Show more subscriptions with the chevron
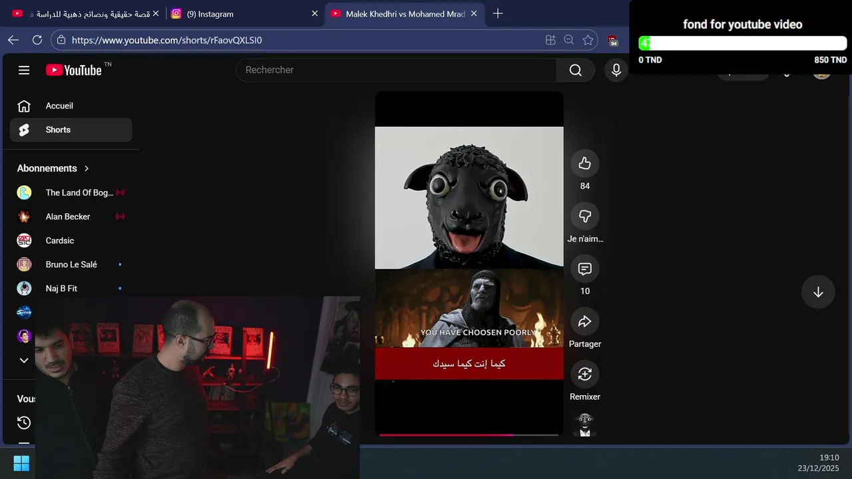852x479 pixels. [x=24, y=360]
